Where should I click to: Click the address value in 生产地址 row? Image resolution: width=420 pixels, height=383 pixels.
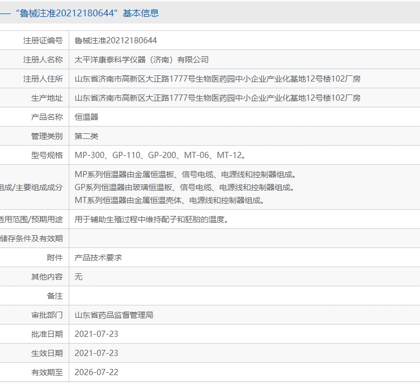[217, 98]
